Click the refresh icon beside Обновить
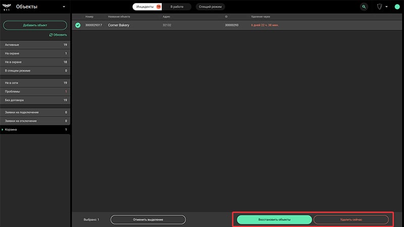This screenshot has width=404, height=227. point(51,35)
